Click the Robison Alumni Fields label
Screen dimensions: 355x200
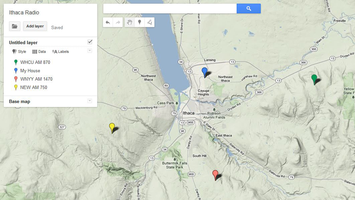pos(214,115)
